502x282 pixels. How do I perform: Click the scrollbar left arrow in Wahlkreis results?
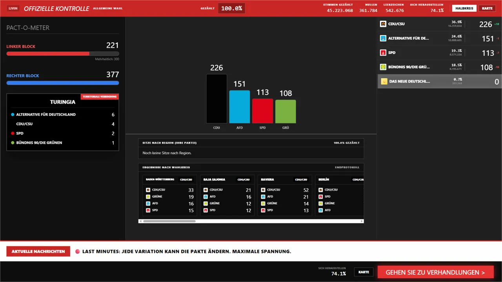tap(141, 221)
